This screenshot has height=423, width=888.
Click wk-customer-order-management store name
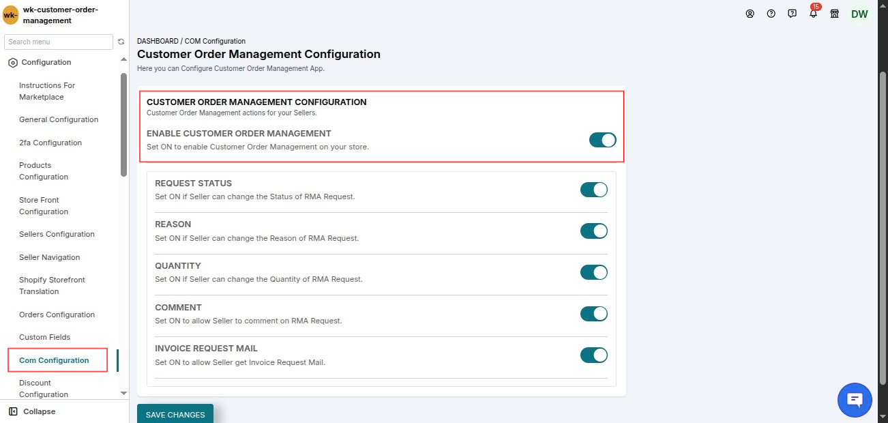pos(61,15)
